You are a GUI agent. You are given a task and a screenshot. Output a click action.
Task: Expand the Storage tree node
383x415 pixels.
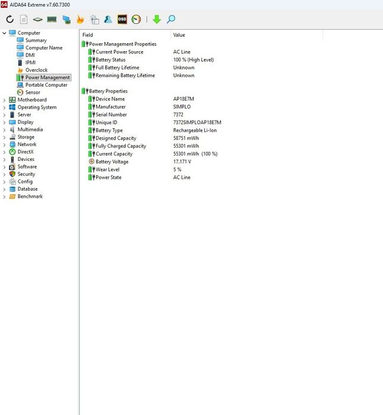(x=4, y=137)
